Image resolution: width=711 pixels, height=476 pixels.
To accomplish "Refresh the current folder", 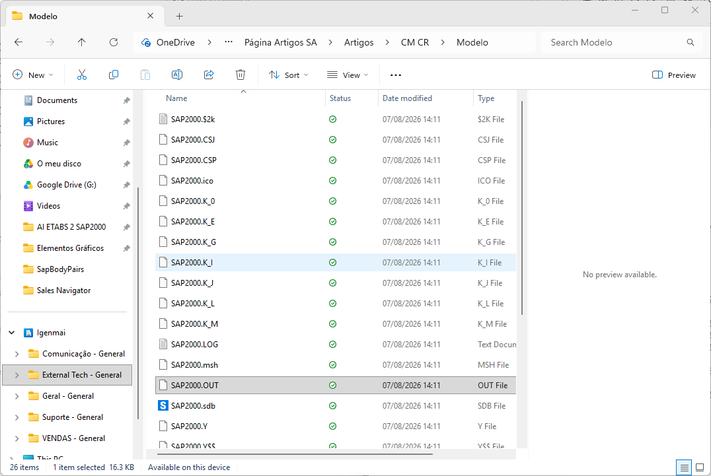I will (x=114, y=42).
